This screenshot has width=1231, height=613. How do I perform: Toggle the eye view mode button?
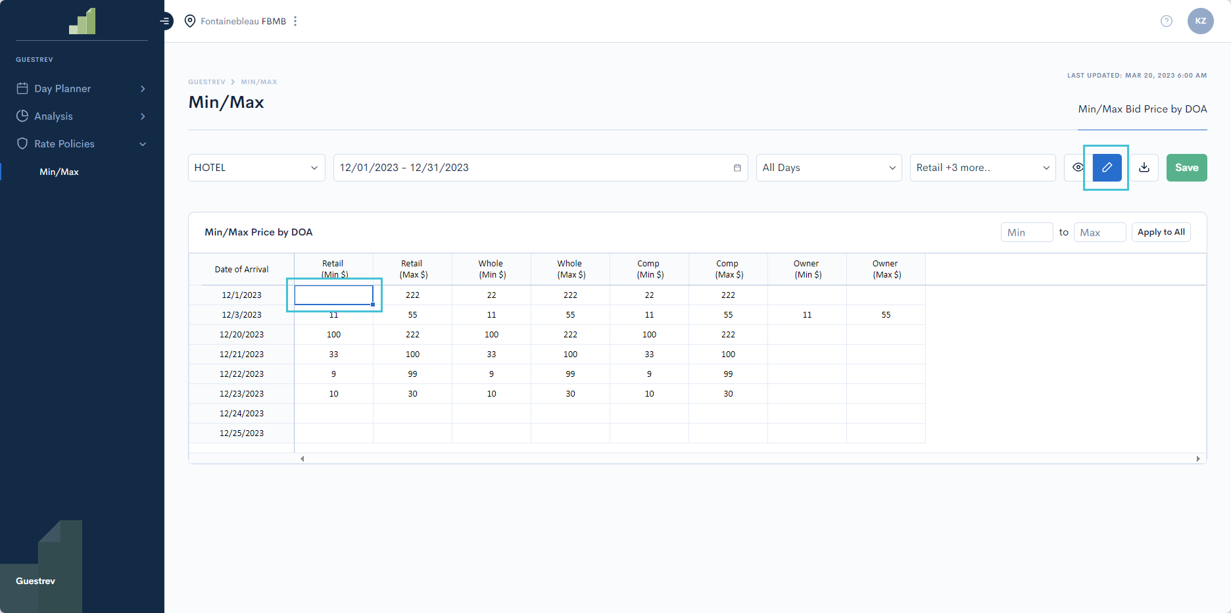(x=1078, y=168)
